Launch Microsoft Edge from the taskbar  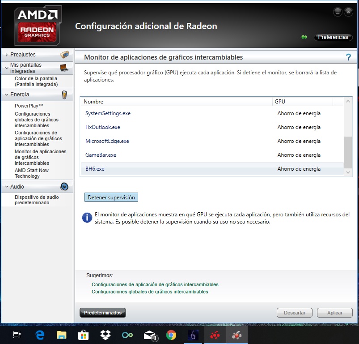pos(40,335)
